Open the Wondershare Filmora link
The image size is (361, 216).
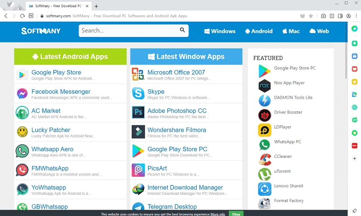click(176, 130)
